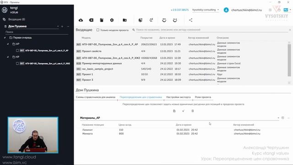This screenshot has width=293, height=165.
Task: Switch to Схемы справочников для анализа tab
Action: (96, 97)
